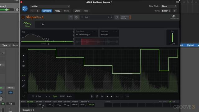Click the LFO editor undo arrow
Viewport: 199px width, 112px height.
tap(117, 96)
